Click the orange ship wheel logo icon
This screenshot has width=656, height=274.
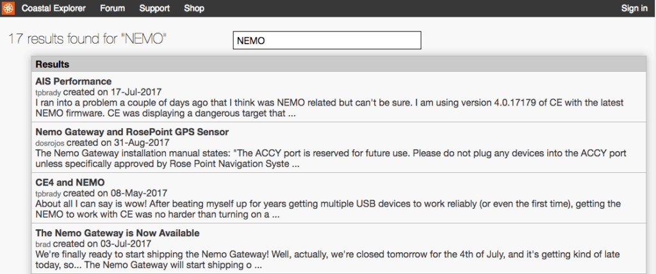click(8, 8)
